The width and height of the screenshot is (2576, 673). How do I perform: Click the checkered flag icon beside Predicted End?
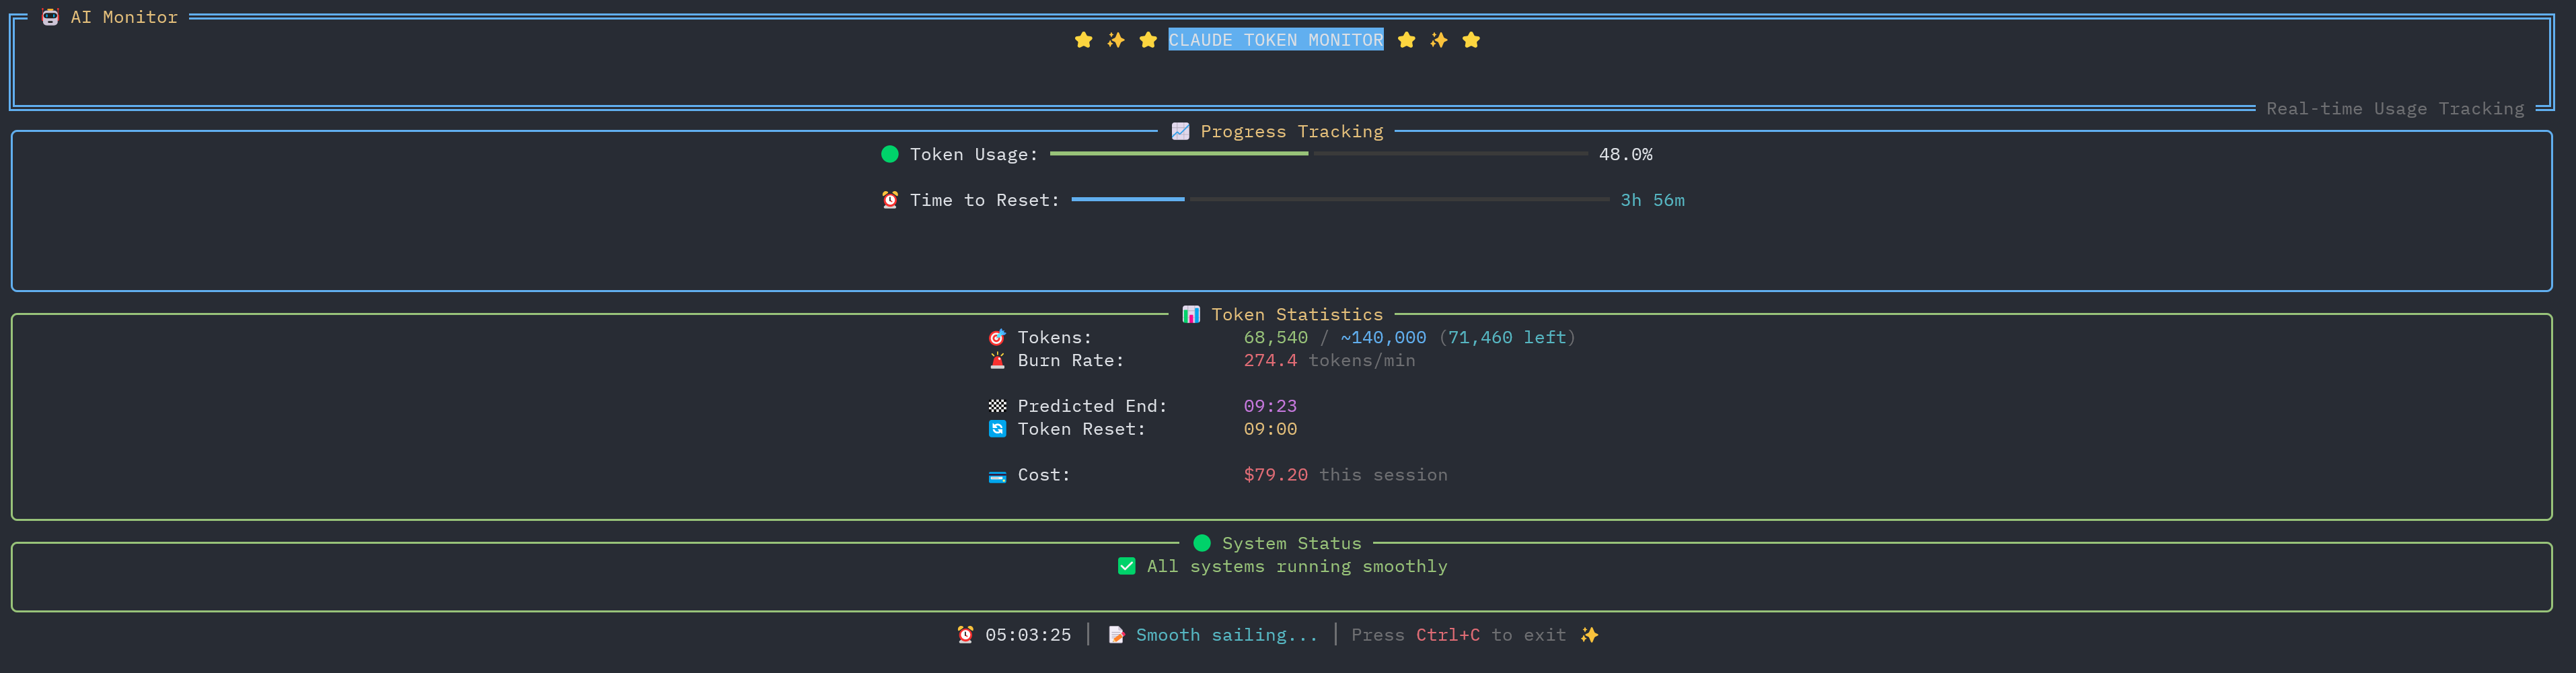coord(997,406)
